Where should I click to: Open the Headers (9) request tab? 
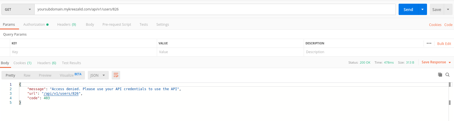66,25
